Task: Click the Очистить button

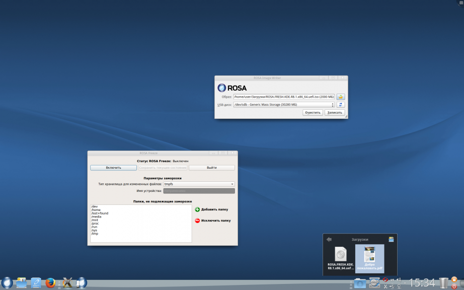Action: (x=313, y=112)
